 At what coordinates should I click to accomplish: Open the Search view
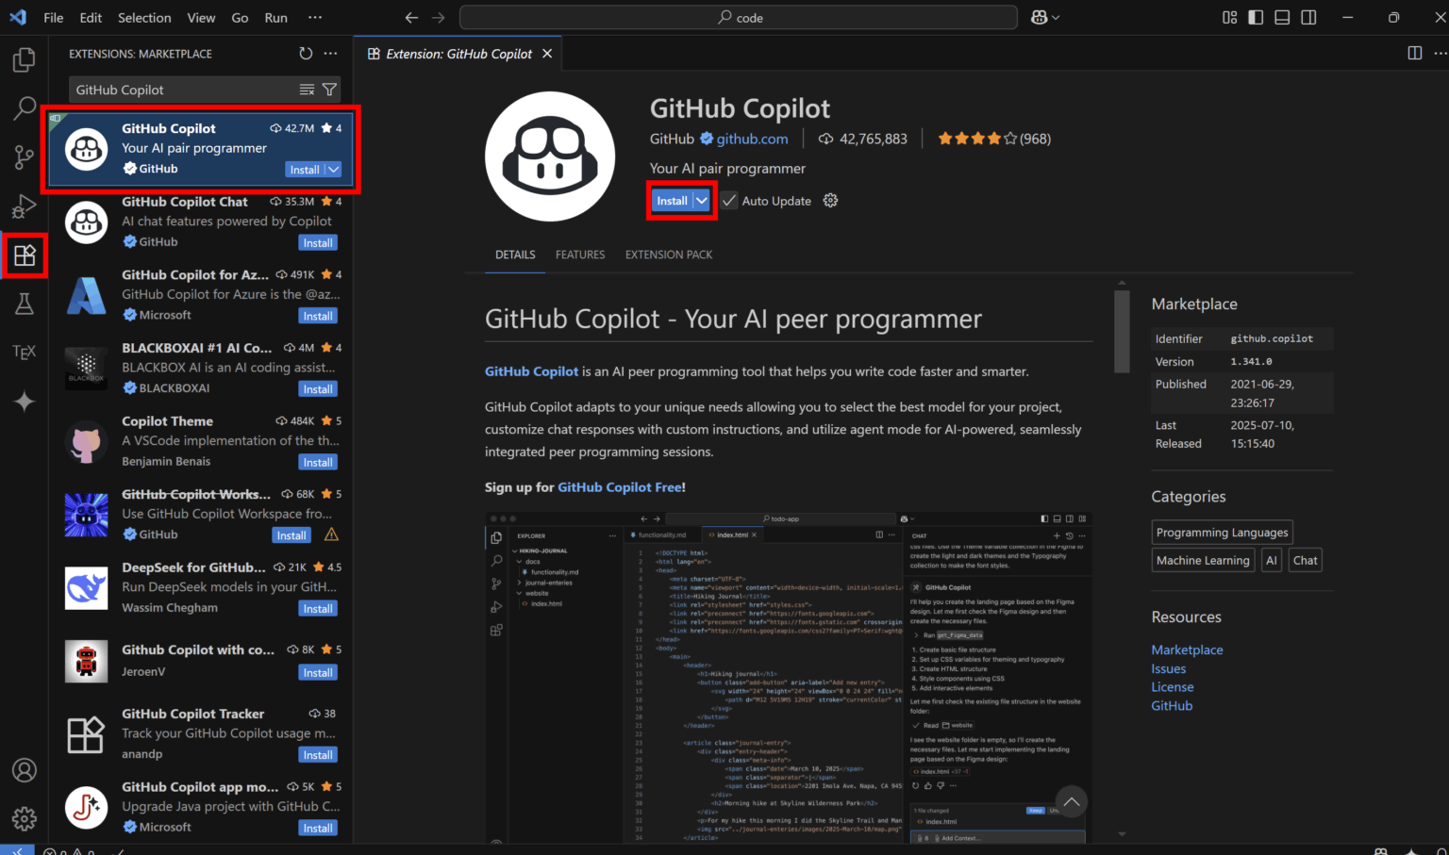tap(24, 108)
